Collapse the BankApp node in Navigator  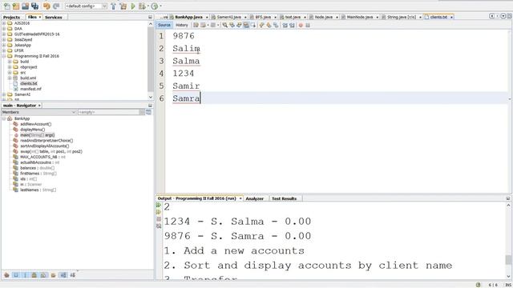(4, 118)
